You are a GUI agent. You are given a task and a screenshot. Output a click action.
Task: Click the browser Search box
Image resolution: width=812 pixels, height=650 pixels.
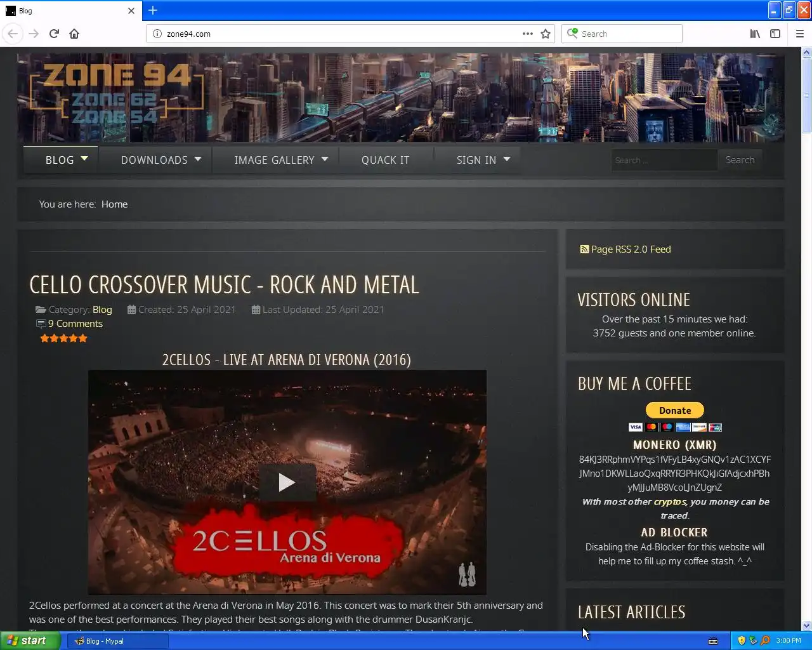click(622, 34)
